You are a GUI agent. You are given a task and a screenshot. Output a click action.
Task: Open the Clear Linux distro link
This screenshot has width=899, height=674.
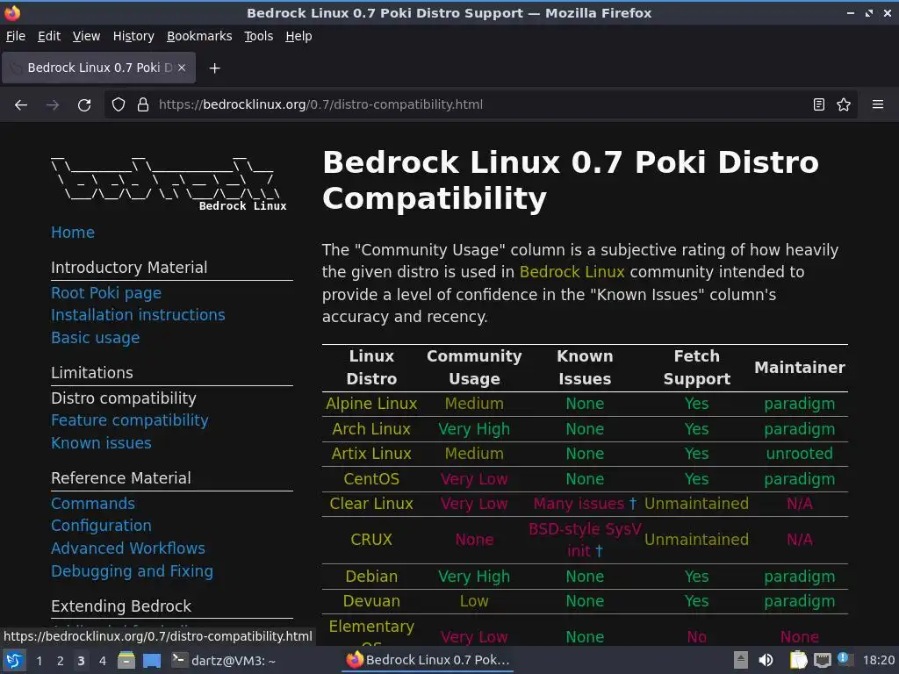pyautogui.click(x=371, y=504)
